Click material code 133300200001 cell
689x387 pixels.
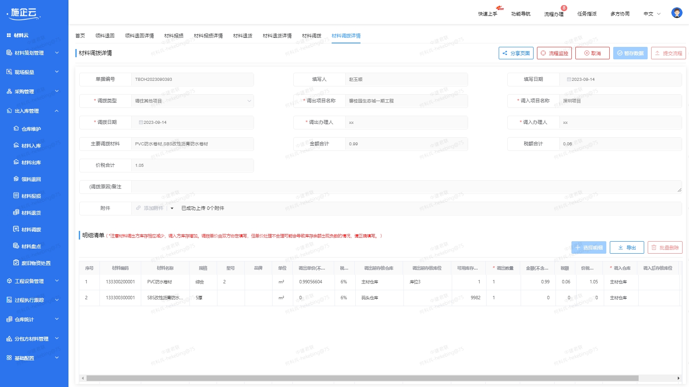click(120, 282)
